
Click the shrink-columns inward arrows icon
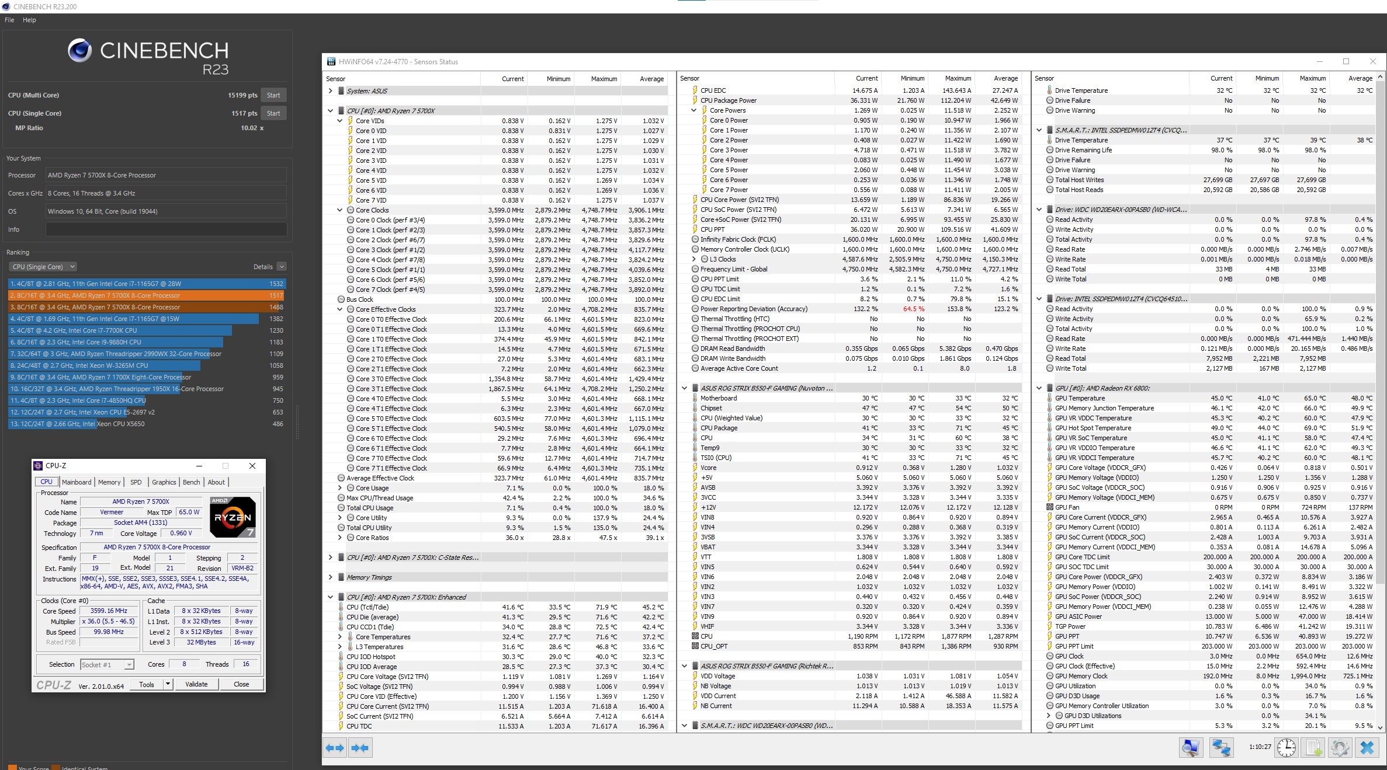360,748
